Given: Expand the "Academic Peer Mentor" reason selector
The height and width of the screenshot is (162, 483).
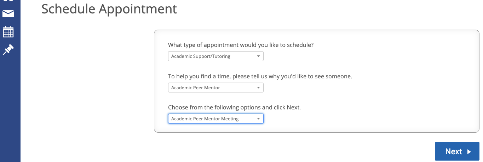Looking at the screenshot, I should 212,88.
